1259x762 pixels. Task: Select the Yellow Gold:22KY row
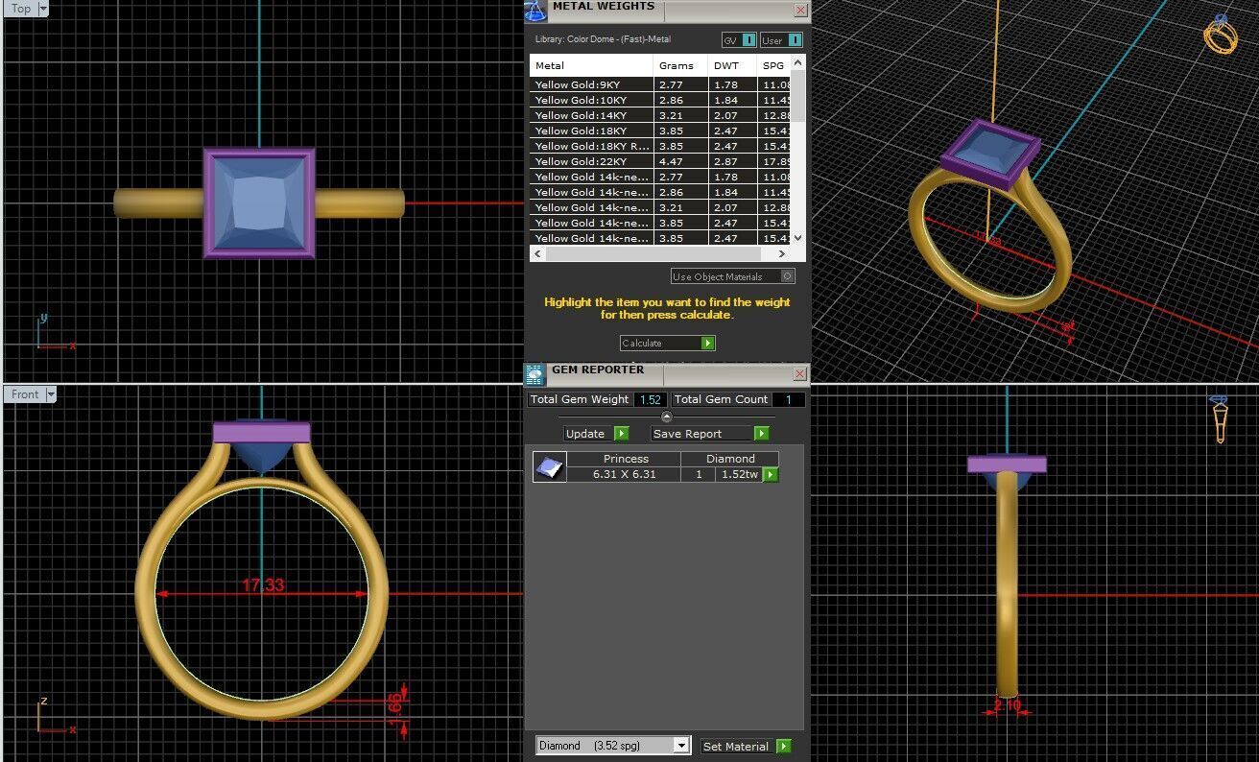[x=661, y=161]
